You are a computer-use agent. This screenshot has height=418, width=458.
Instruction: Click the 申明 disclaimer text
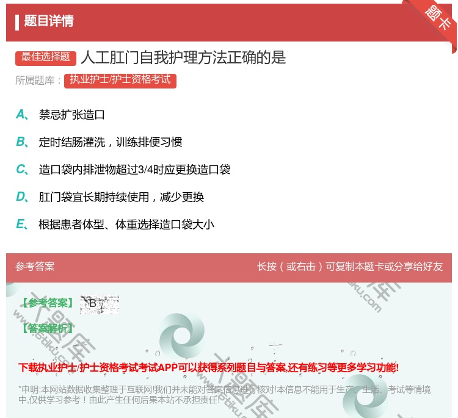coord(224,395)
